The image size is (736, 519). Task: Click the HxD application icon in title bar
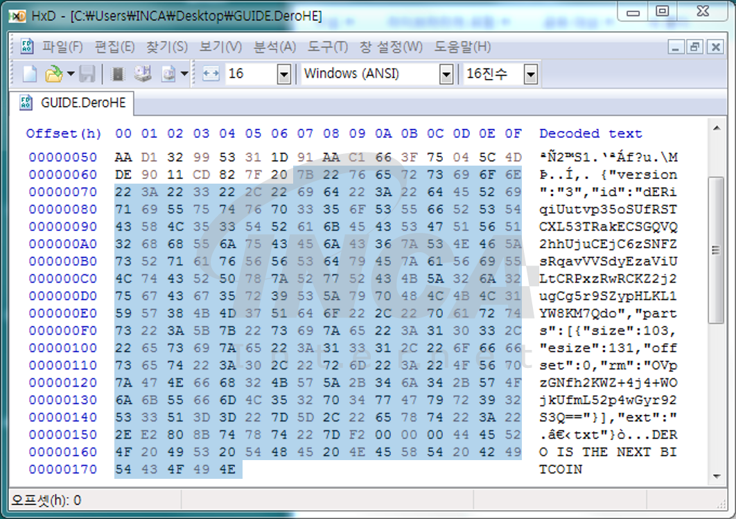pos(18,17)
